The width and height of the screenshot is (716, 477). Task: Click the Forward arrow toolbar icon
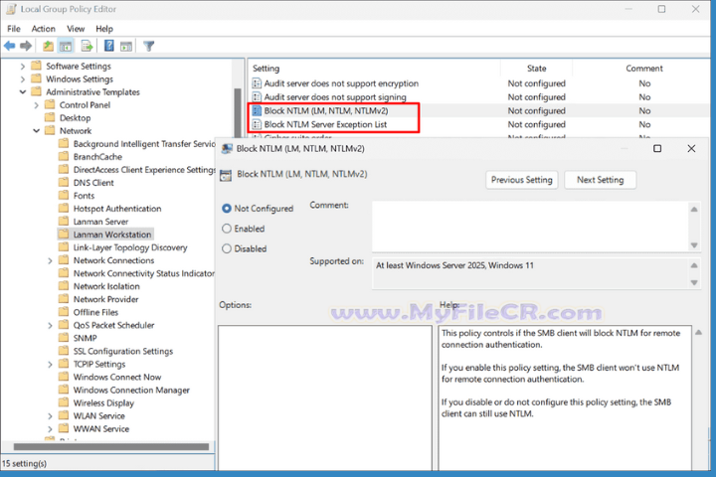26,46
